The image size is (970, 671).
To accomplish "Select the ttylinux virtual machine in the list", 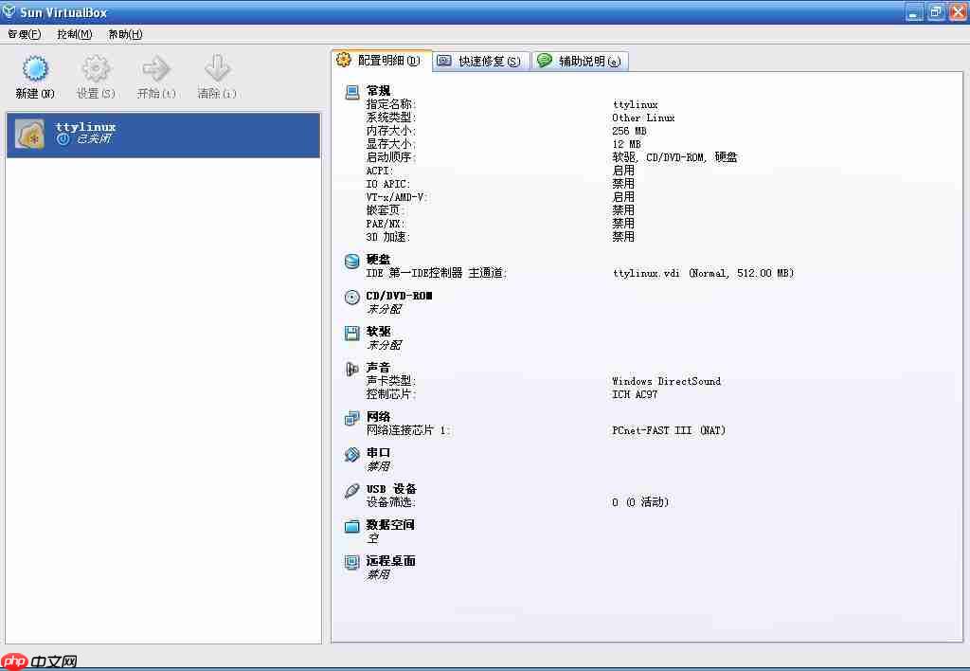I will pos(114,133).
